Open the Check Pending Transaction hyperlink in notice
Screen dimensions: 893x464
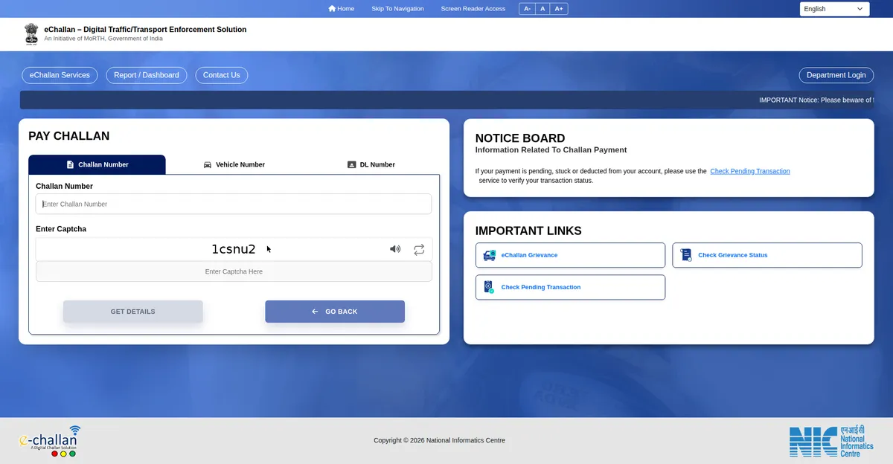coord(750,171)
